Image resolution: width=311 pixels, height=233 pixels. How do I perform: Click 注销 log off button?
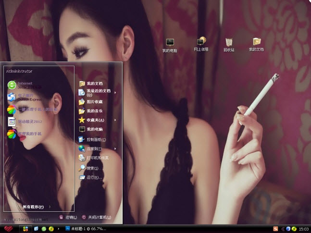pyautogui.click(x=68, y=217)
